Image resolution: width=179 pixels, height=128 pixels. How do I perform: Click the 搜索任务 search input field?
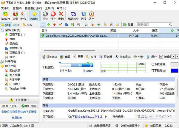(152, 24)
